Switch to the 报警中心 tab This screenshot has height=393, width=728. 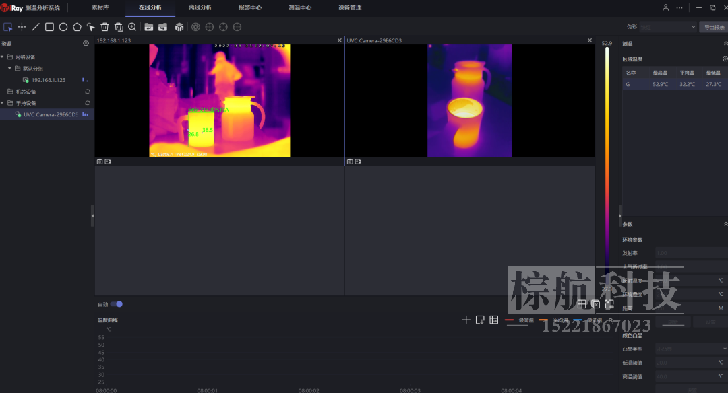tap(250, 7)
